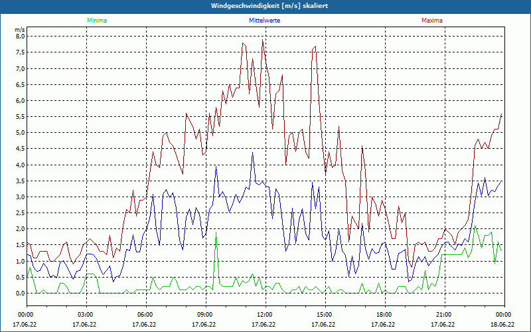Screen dimensions: 531x332
Task: Click the 03:00 time label
Action: click(87, 315)
